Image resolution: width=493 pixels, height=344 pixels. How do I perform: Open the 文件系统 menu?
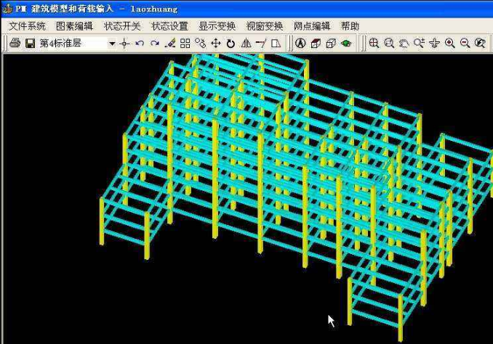pyautogui.click(x=28, y=26)
